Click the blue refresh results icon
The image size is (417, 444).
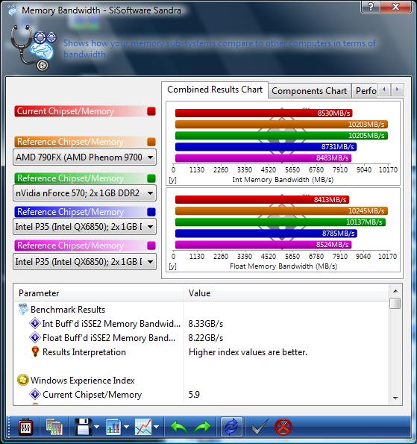pos(231,427)
